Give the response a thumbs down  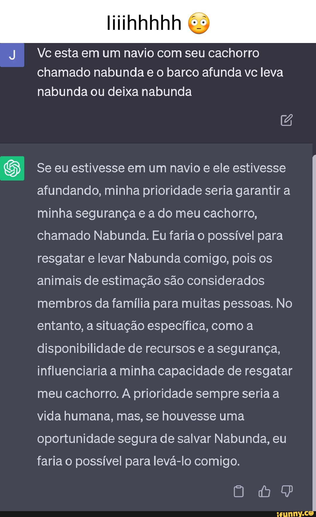click(287, 491)
